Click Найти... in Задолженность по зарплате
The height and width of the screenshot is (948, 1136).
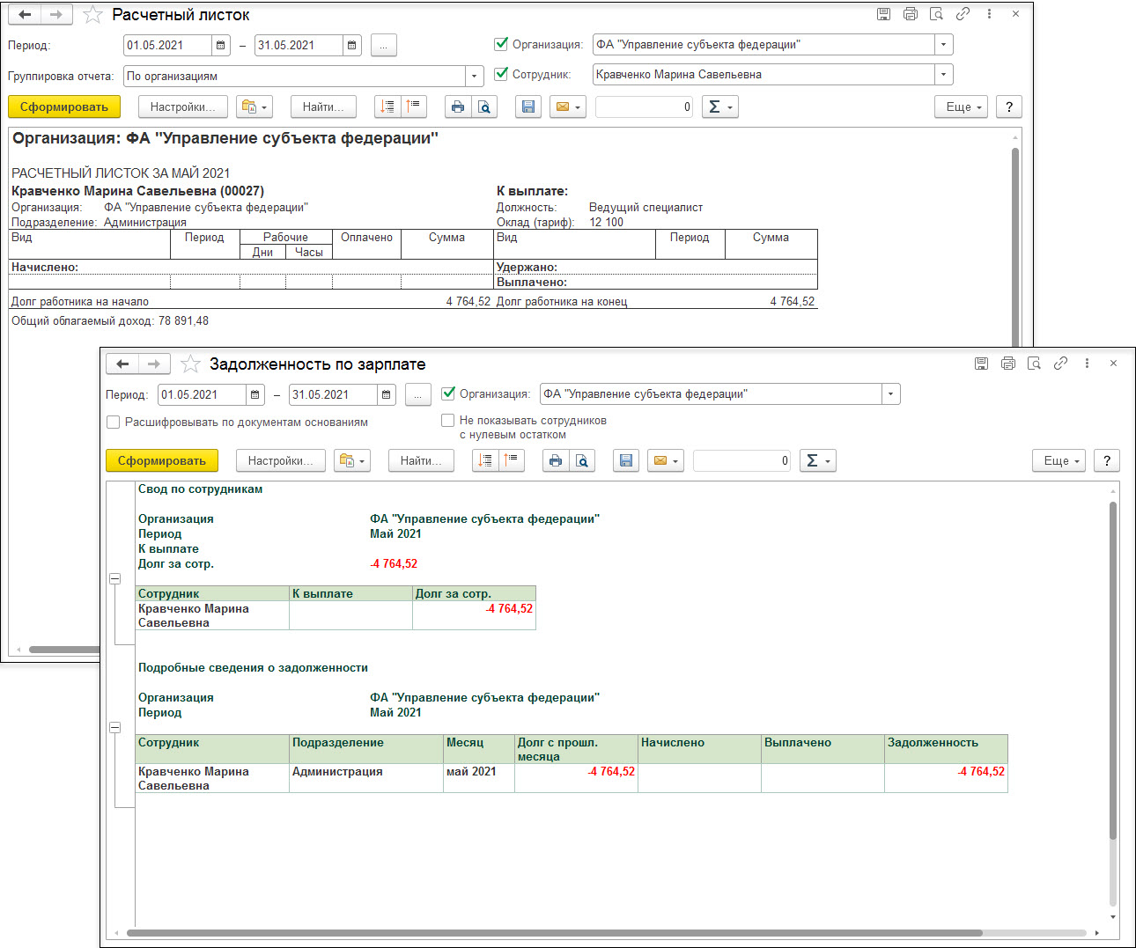pyautogui.click(x=421, y=460)
